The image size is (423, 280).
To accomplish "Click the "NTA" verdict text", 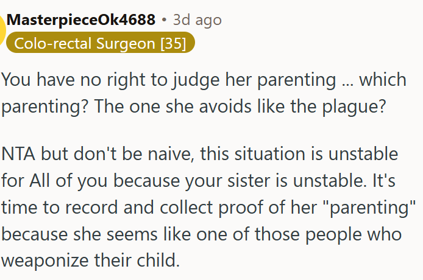I will coord(18,153).
